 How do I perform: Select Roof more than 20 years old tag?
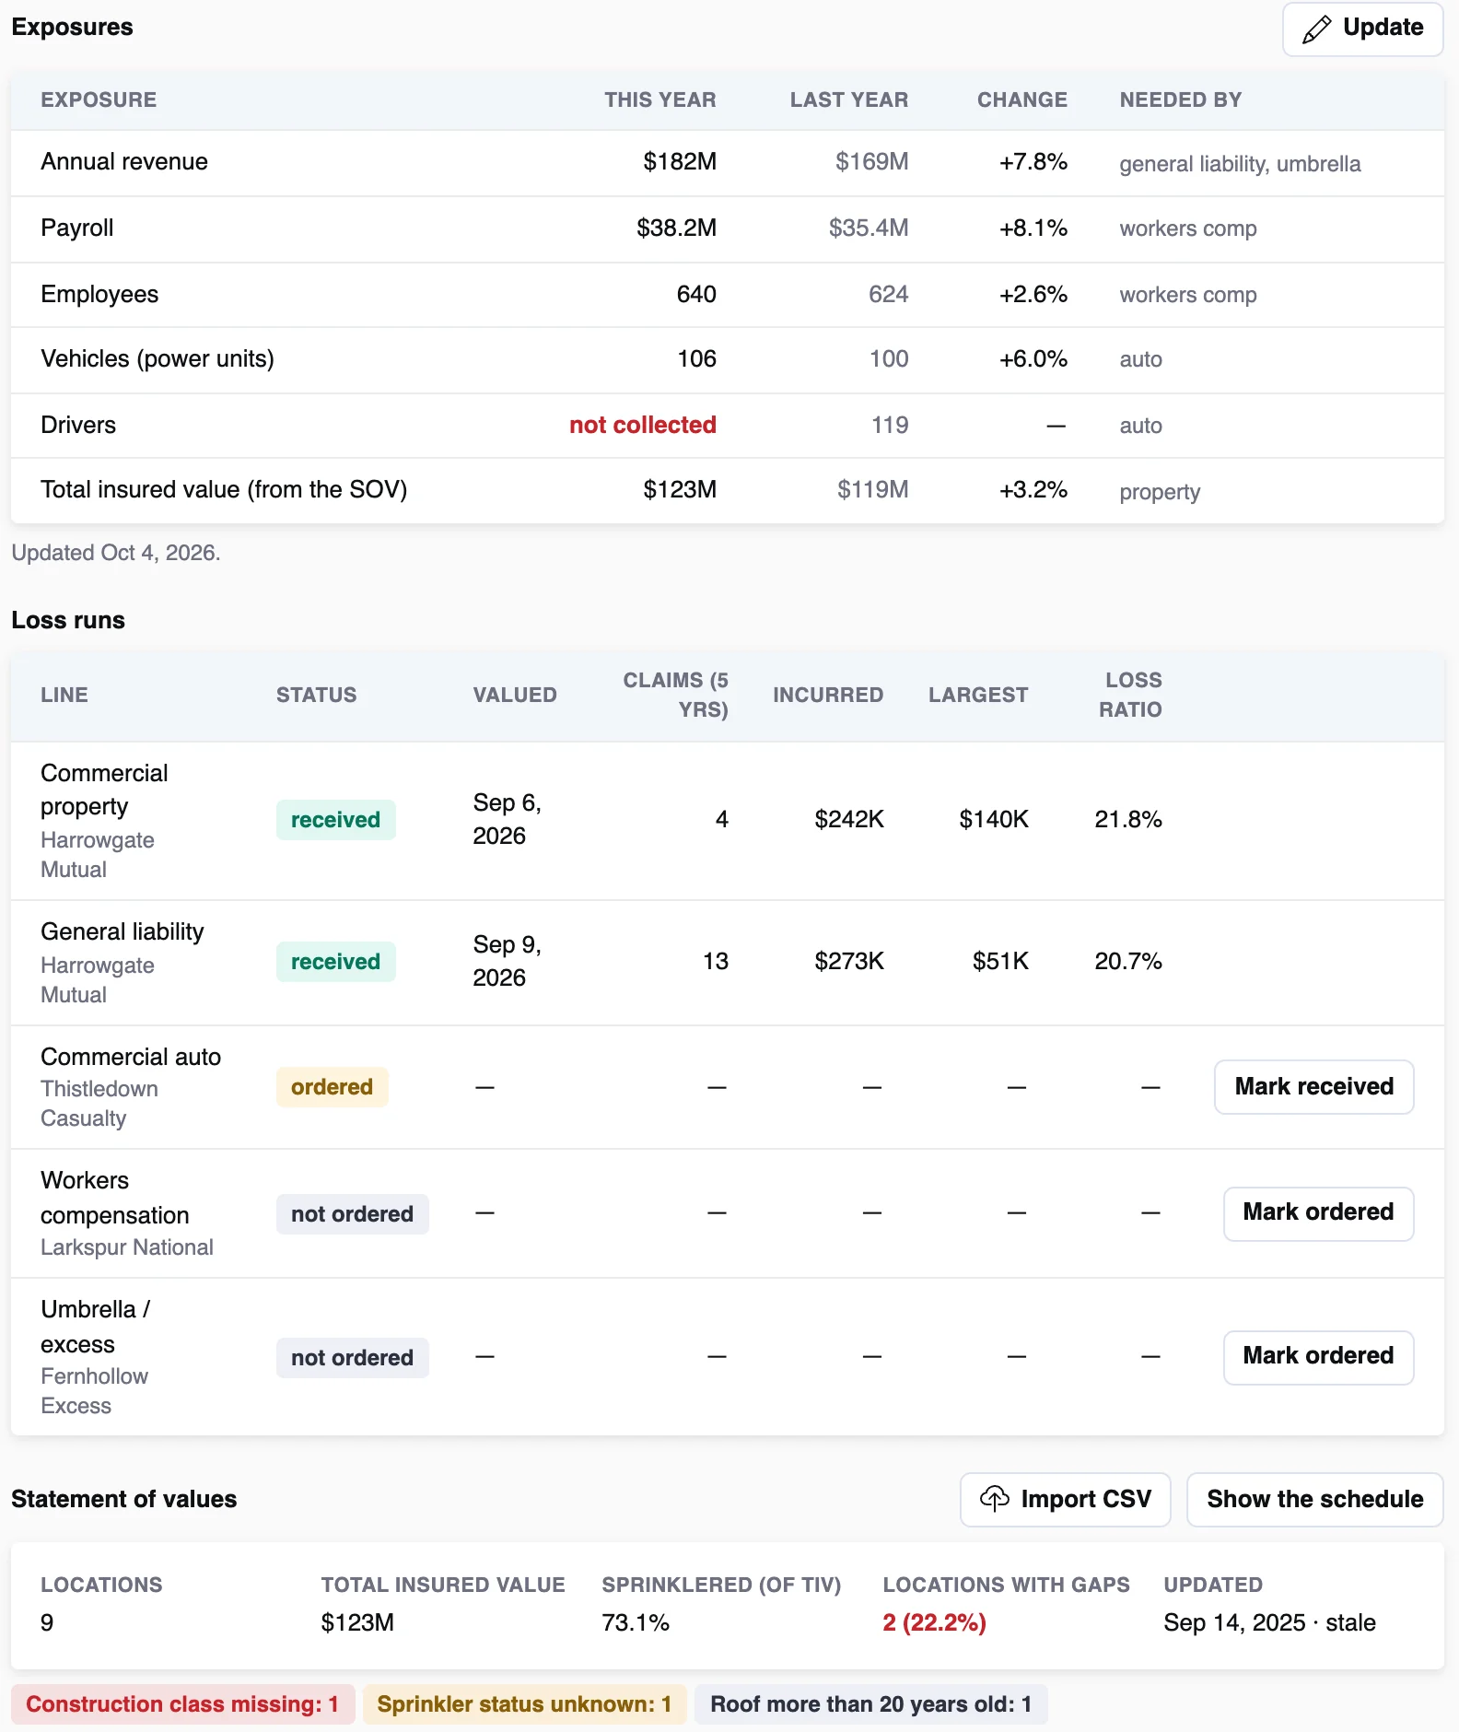pos(870,1704)
